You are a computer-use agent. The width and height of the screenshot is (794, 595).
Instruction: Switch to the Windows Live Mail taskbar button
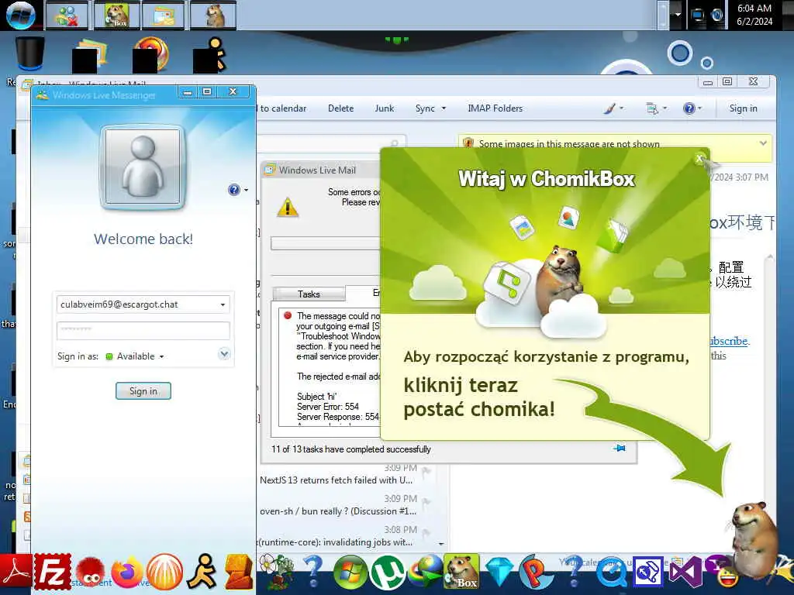(x=163, y=15)
